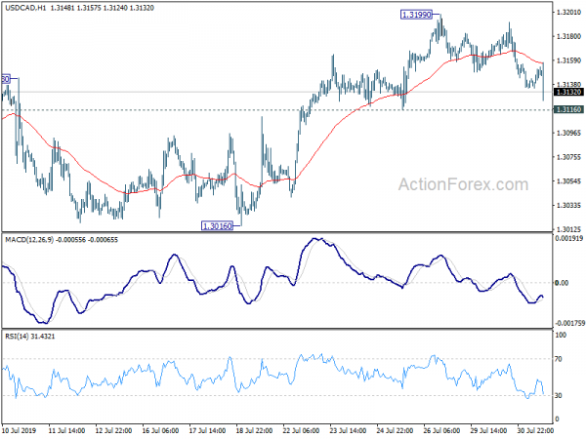Click the 1.32010 price axis label
The height and width of the screenshot is (439, 586).
[568, 13]
